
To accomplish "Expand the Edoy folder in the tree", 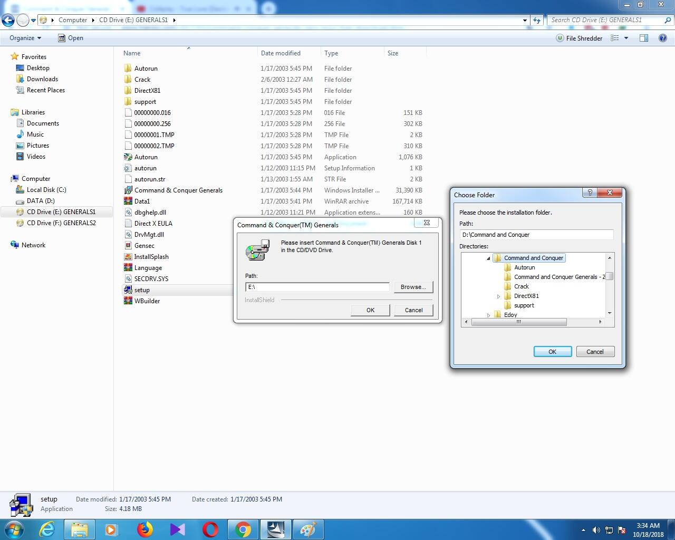I will (488, 315).
